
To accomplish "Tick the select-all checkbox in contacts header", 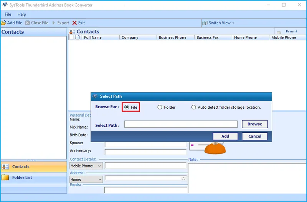I will pos(71,37).
